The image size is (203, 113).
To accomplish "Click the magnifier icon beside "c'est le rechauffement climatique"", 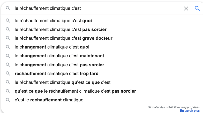I will [x=8, y=100].
